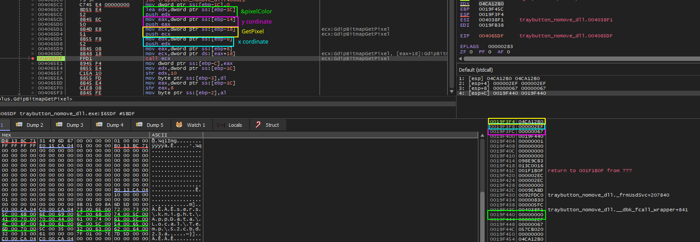
Task: Select stack row 0019F440 value 00000000
Action: pos(531,214)
